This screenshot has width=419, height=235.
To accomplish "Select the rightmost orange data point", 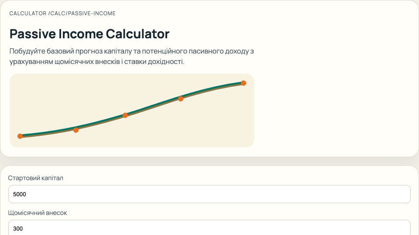I will click(244, 83).
